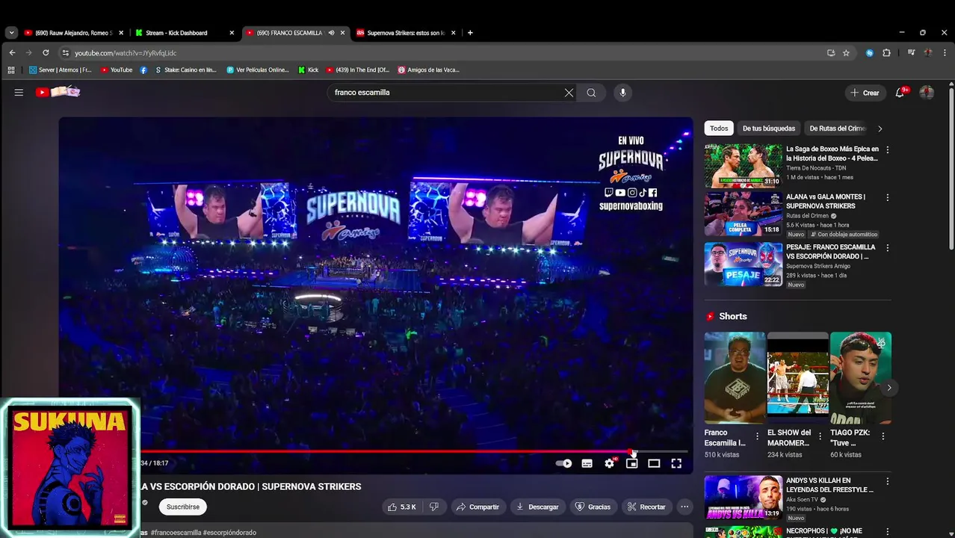Click the Descargar download button
Viewport: 955px width, 538px height.
click(x=537, y=507)
